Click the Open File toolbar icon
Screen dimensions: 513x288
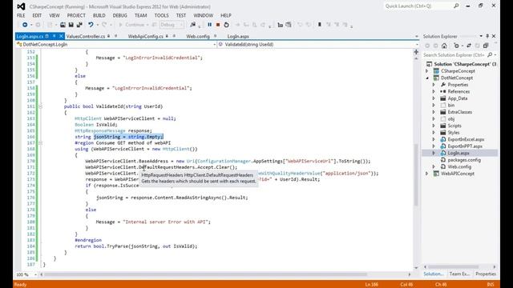(63, 25)
